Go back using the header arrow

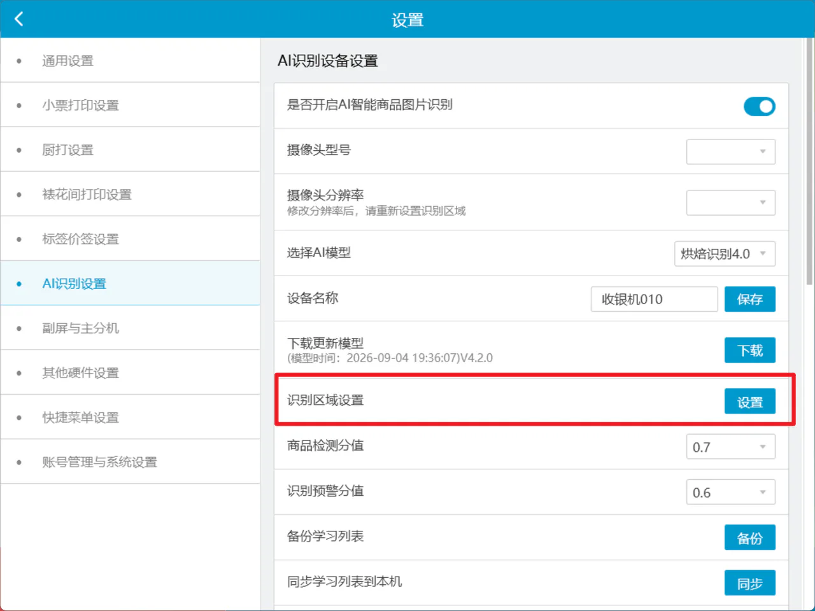[x=19, y=19]
